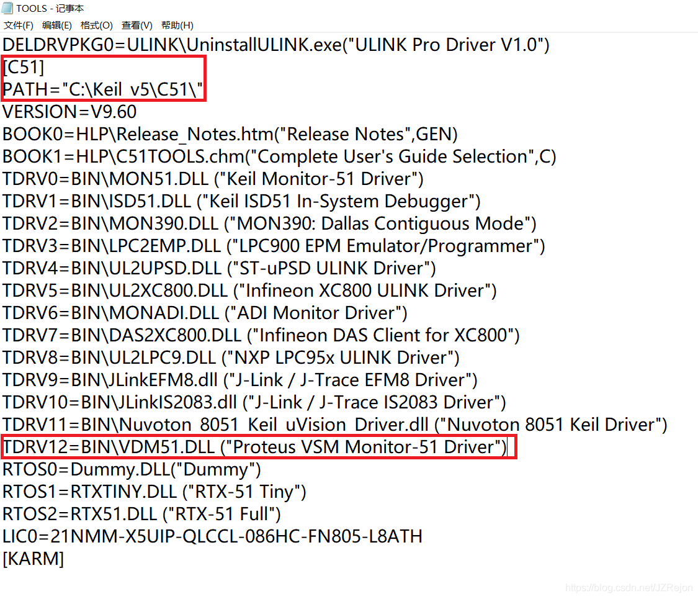Click the TDRV4 UL2UPSD.DLL line

point(219,268)
